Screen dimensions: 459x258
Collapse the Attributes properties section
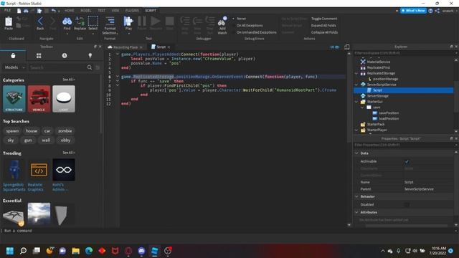[x=356, y=212]
